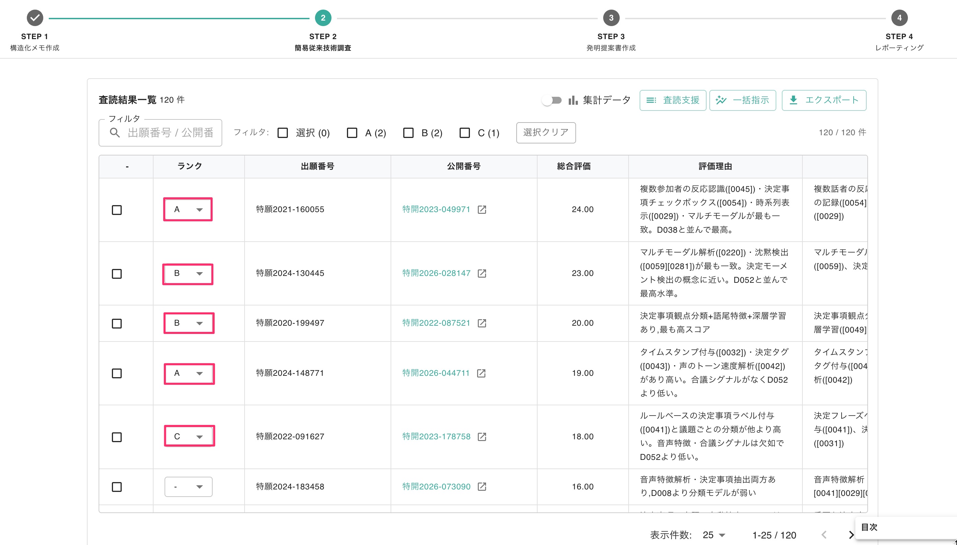Open the 表示件数 25 page size dropdown
The height and width of the screenshot is (545, 957).
(x=713, y=535)
